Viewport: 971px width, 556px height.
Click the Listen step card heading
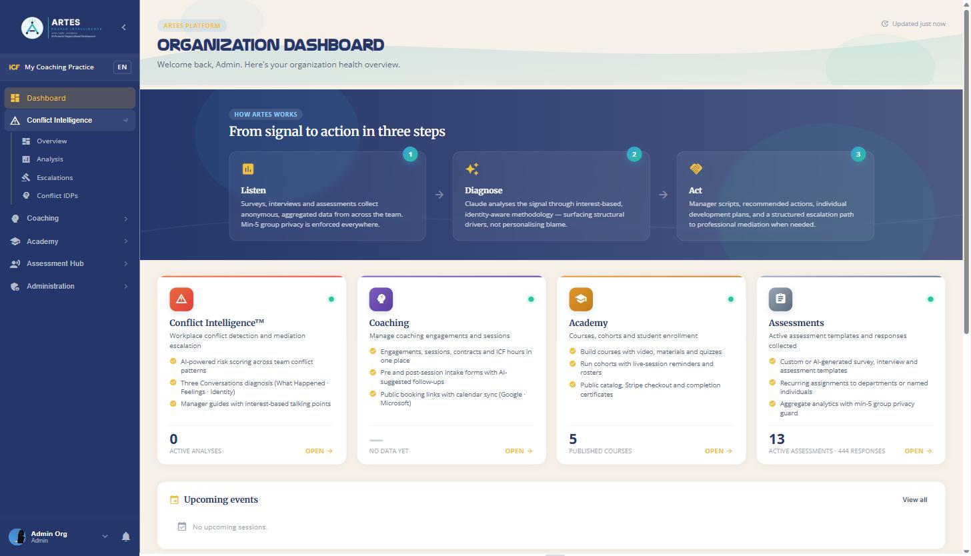253,191
